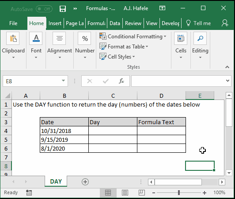Click the macro record status bar icon
The width and height of the screenshot is (235, 199).
pos(29,193)
